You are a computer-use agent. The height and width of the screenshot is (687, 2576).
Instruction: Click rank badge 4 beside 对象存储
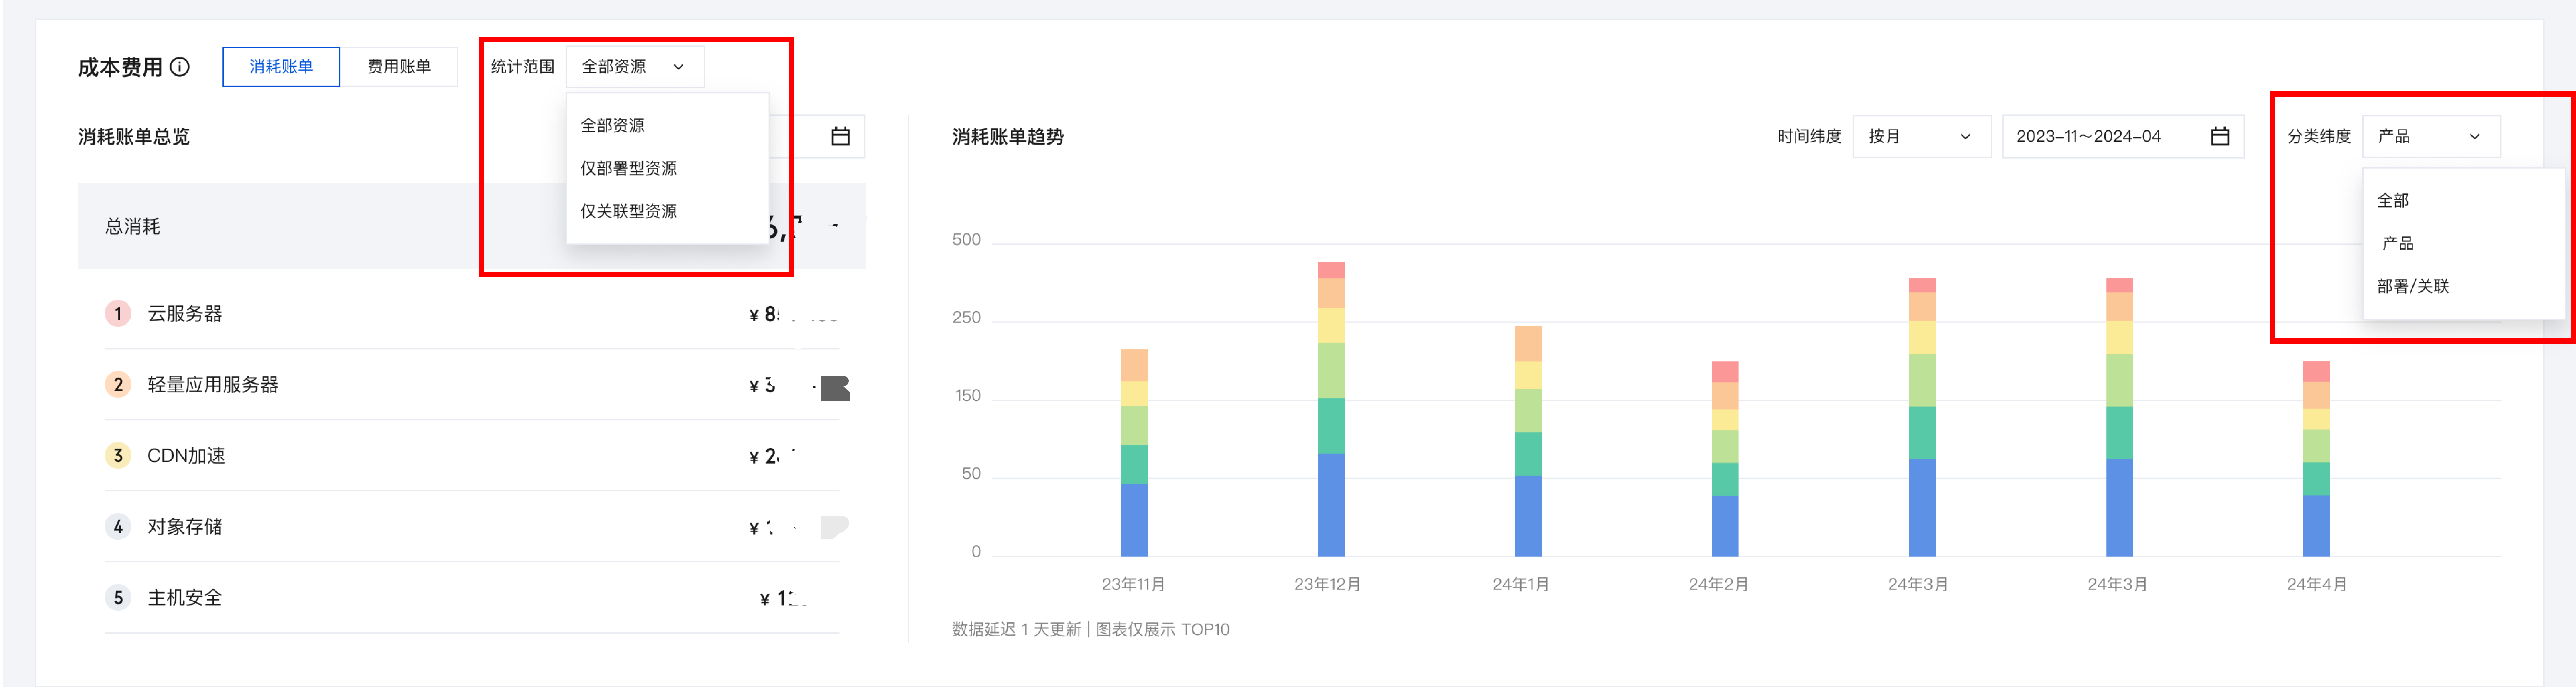118,527
